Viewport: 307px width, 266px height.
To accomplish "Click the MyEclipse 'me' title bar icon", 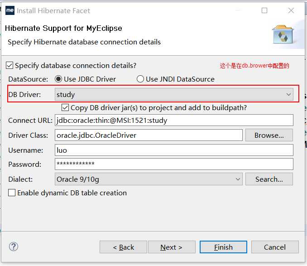I will pyautogui.click(x=10, y=10).
